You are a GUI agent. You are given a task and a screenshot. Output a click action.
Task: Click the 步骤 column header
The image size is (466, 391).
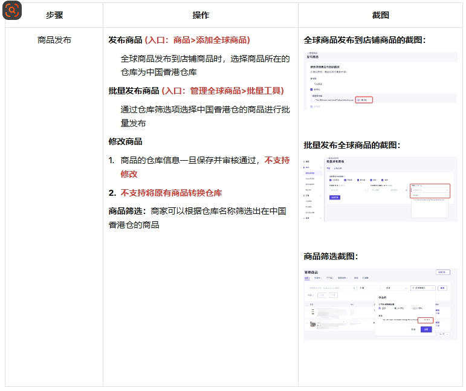coord(54,15)
